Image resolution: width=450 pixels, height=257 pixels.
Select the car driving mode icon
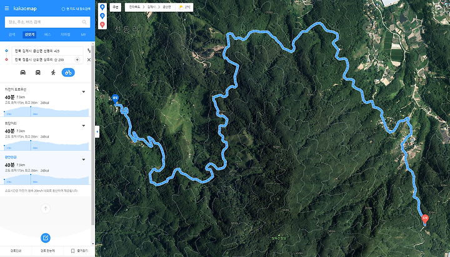pos(23,73)
